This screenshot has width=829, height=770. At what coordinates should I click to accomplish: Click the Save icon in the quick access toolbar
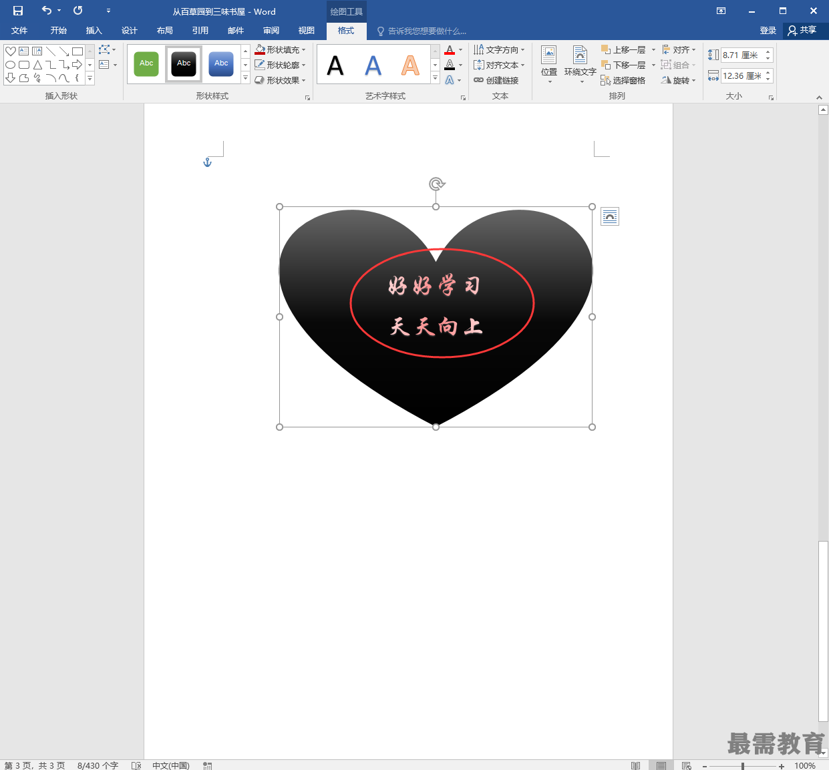coord(18,11)
